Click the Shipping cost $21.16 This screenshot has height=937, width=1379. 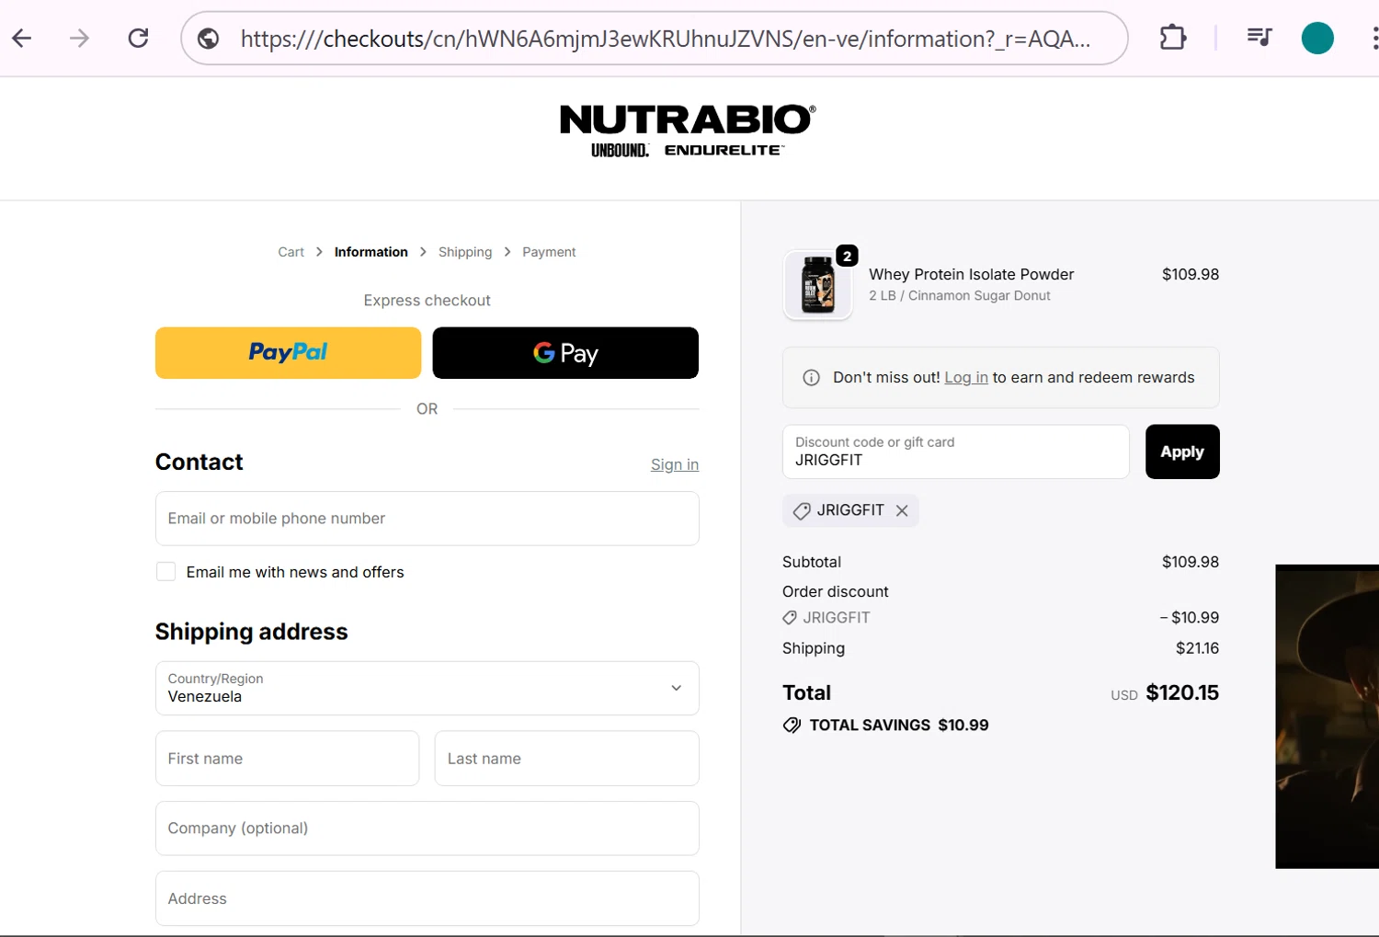[1197, 648]
